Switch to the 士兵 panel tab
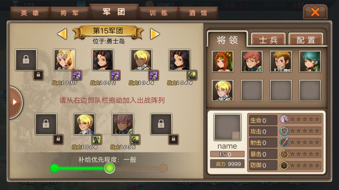 (268, 40)
